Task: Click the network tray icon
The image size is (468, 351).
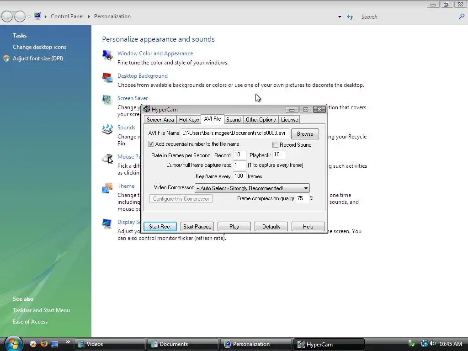Action: point(424,344)
